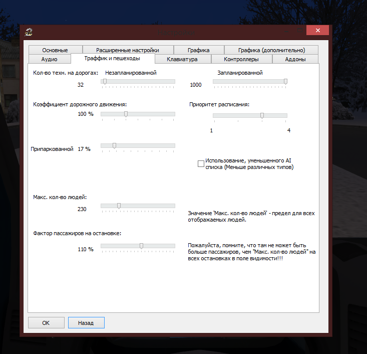This screenshot has width=367, height=354.
Task: Click the Коэффициент дорожного движения slider
Action: click(138, 114)
